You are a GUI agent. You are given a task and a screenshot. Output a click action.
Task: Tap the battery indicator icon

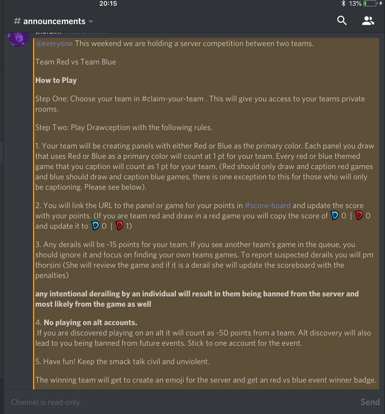pos(370,4)
